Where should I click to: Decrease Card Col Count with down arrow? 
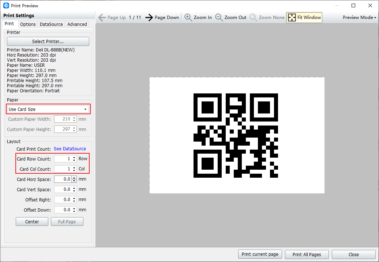74,171
